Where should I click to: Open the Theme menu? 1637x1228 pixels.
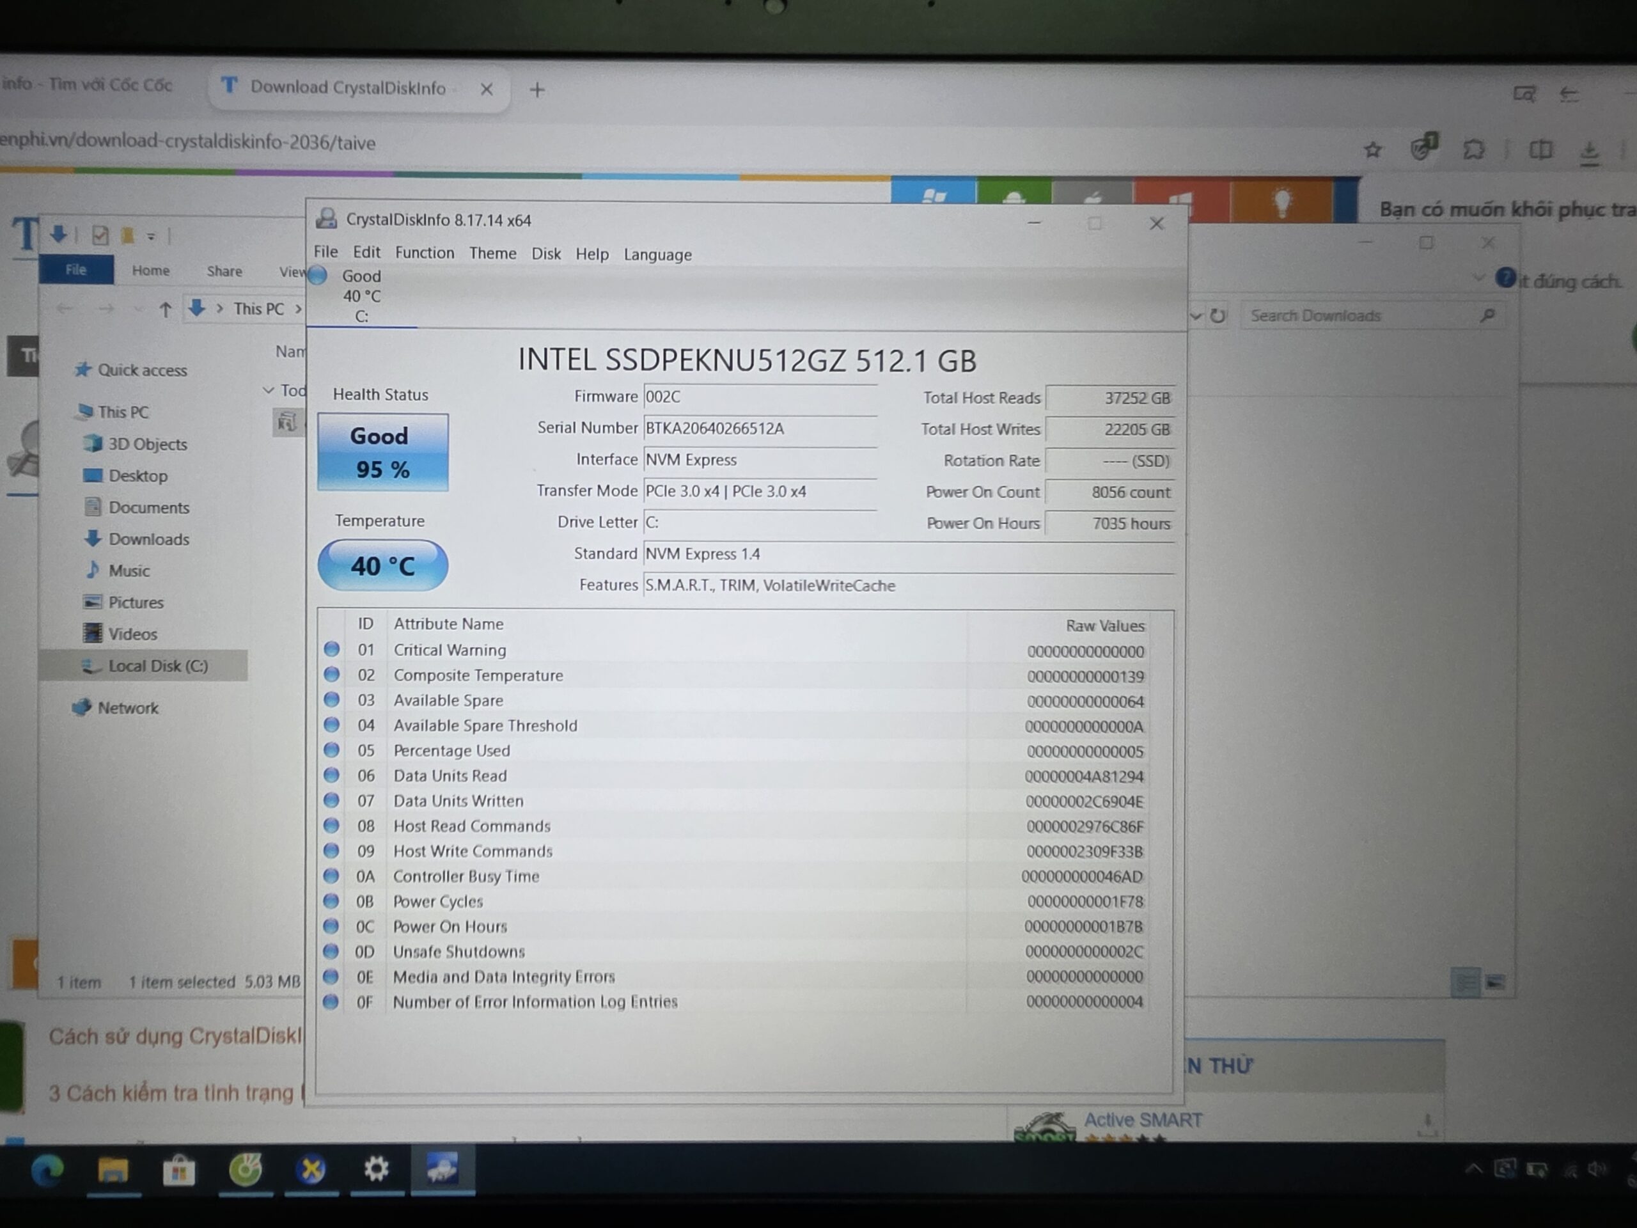coord(492,253)
